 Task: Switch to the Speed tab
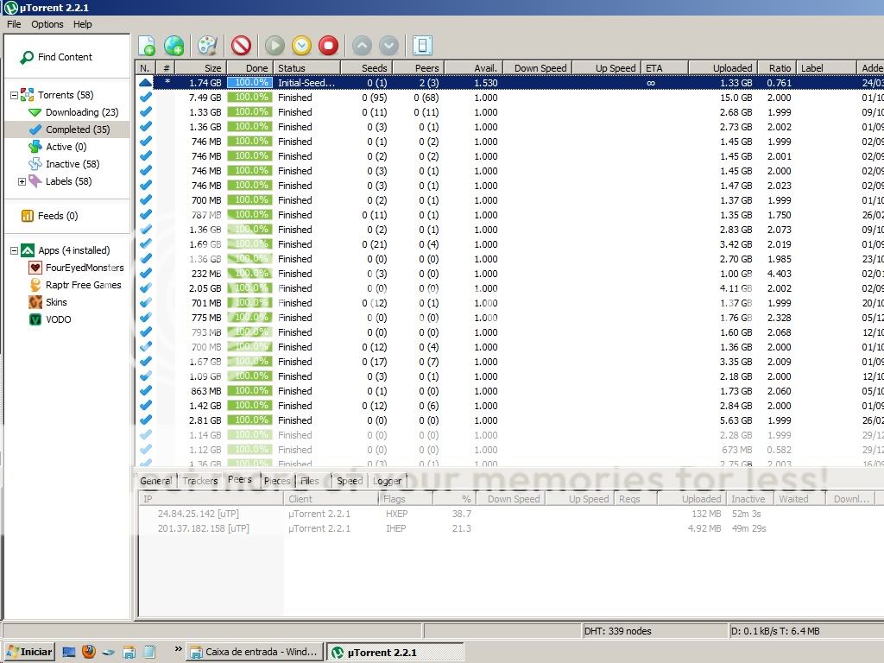[x=350, y=481]
